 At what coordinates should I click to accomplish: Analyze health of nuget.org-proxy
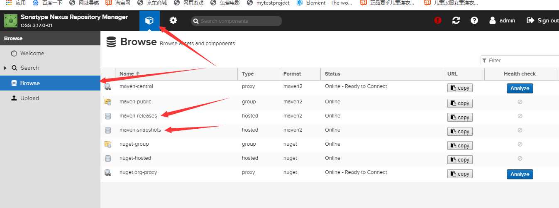coord(520,174)
